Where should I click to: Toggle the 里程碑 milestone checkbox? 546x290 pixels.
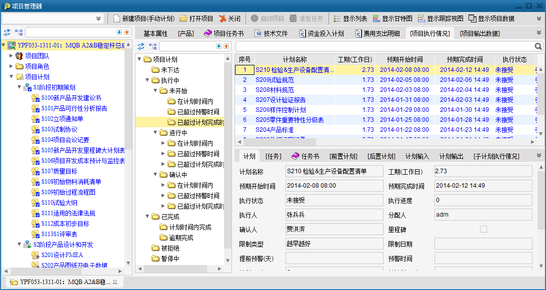tap(483, 229)
